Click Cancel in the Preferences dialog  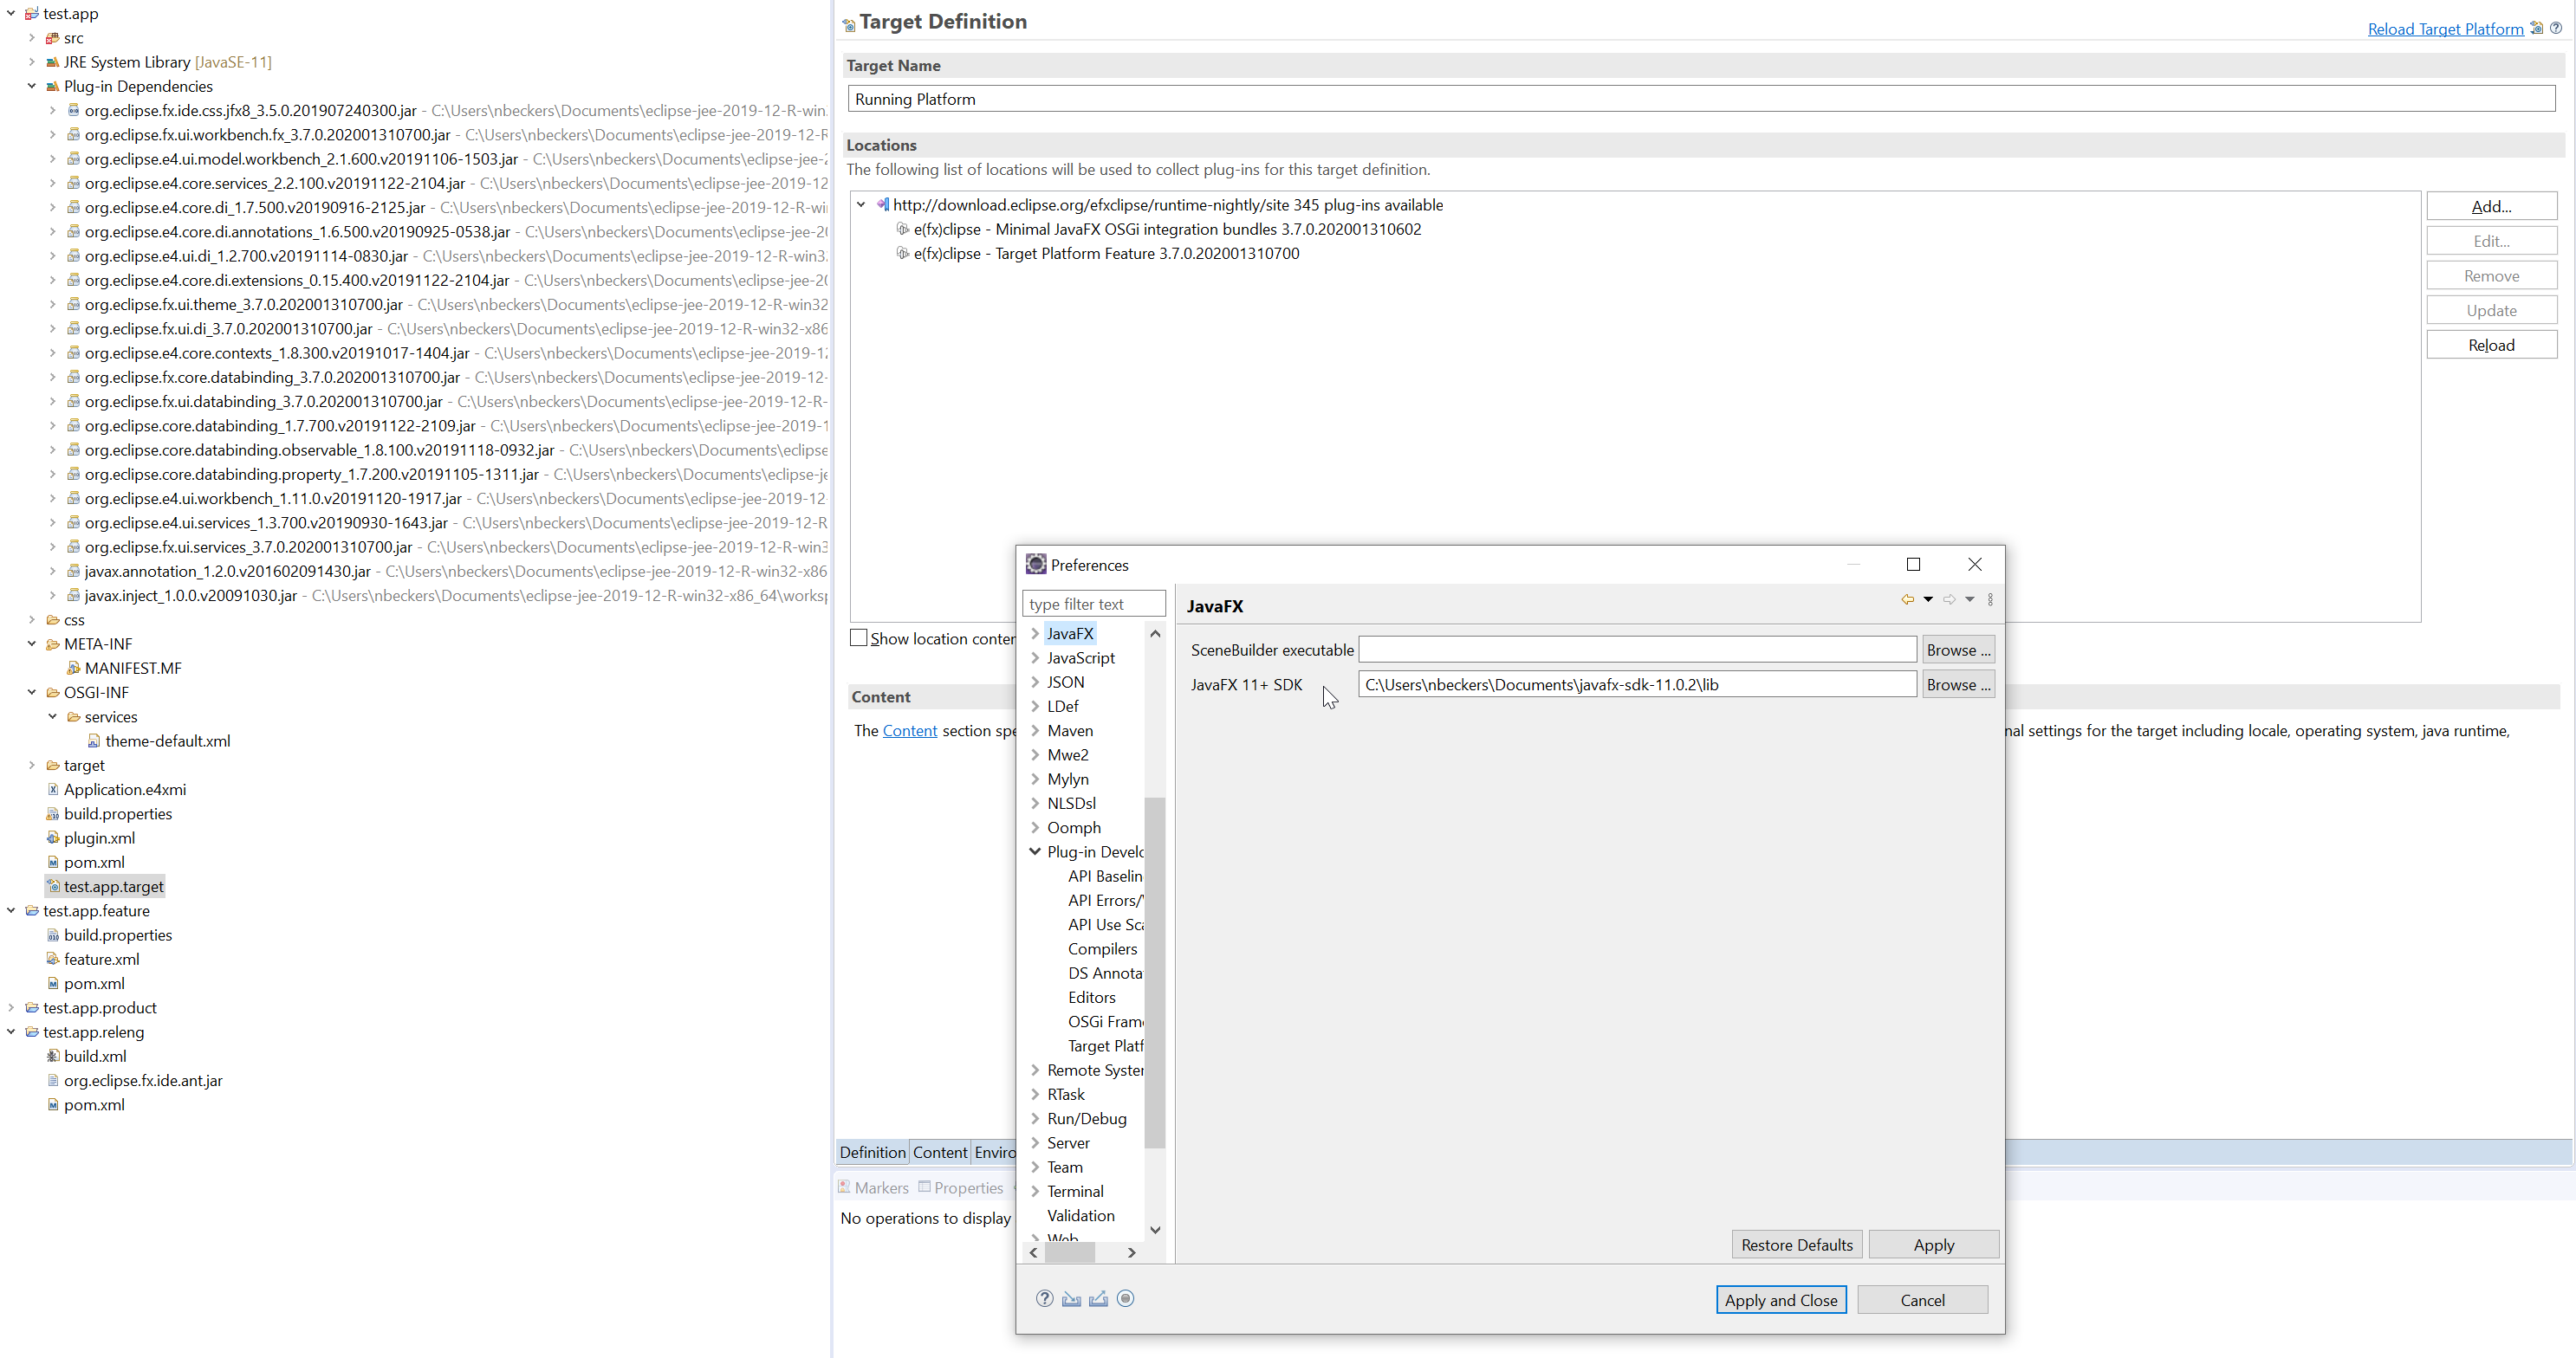pyautogui.click(x=1922, y=1300)
